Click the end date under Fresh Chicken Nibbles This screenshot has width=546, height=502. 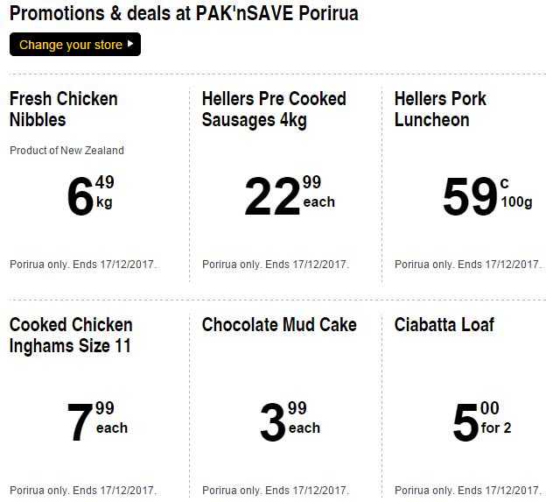coord(83,265)
